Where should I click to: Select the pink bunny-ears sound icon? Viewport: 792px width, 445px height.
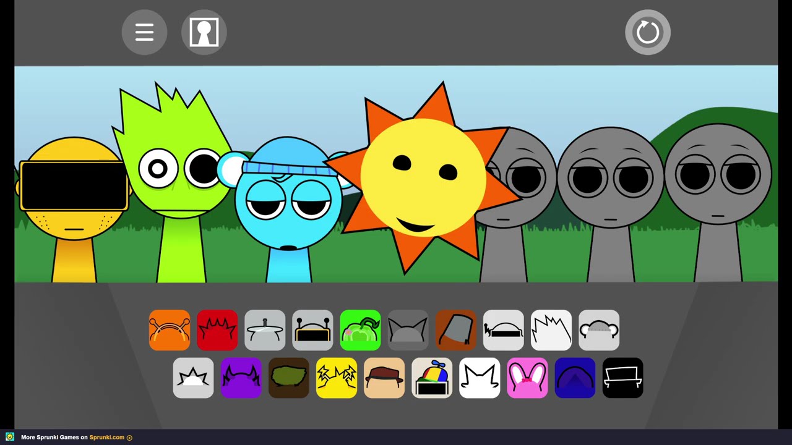(527, 378)
